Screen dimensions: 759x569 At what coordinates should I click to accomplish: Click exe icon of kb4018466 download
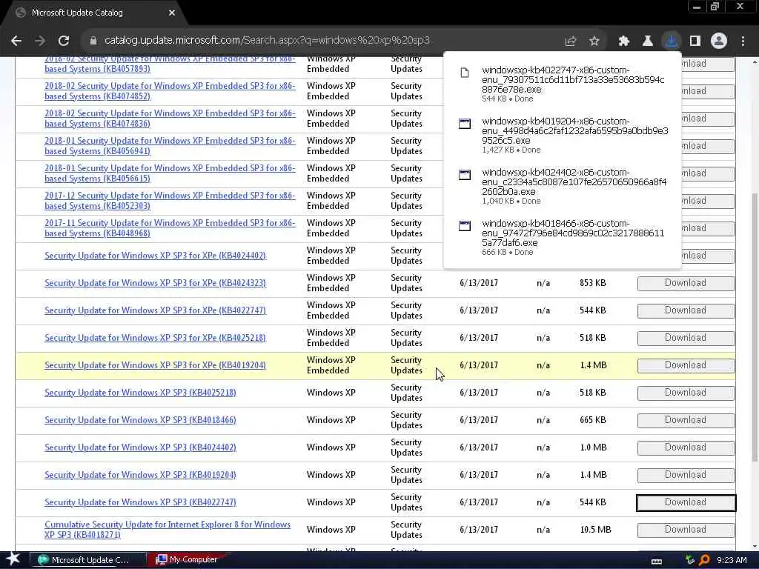tap(465, 226)
